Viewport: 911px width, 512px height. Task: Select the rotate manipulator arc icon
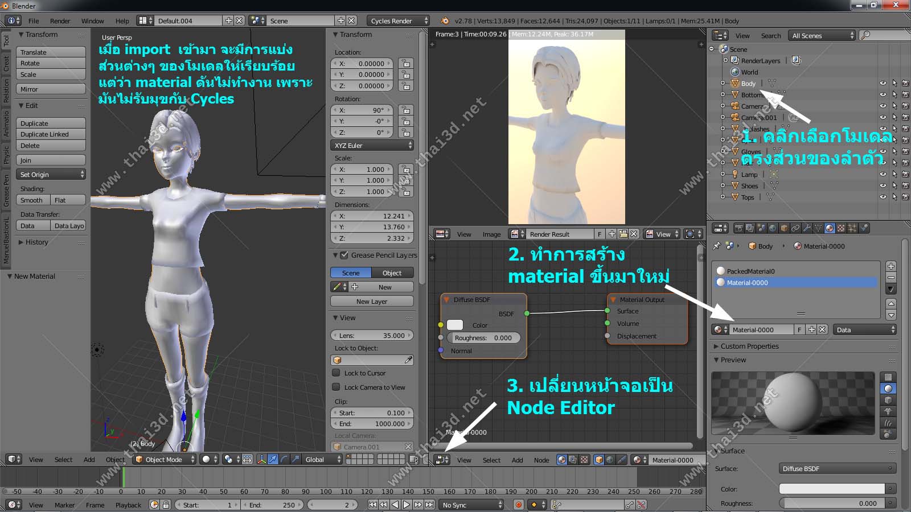[x=284, y=460]
